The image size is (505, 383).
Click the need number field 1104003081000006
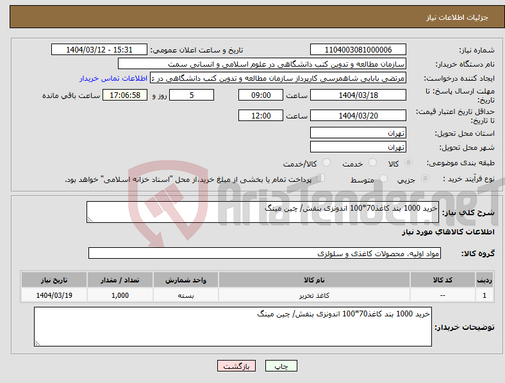click(358, 49)
